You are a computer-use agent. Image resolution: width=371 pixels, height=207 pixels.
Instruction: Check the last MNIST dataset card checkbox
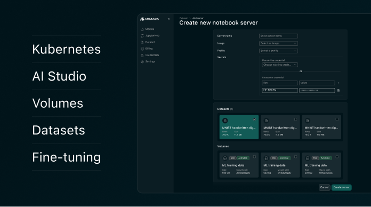[x=337, y=120]
